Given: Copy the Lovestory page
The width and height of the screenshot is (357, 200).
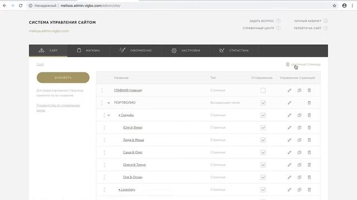Looking at the screenshot, I should point(299,189).
